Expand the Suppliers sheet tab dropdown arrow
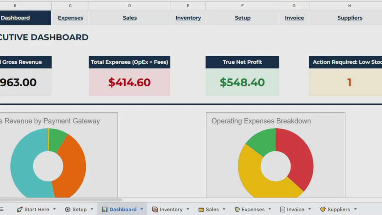The height and width of the screenshot is (215, 382). 355,209
